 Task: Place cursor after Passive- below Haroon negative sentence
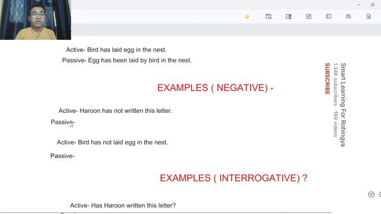pyautogui.click(x=76, y=122)
